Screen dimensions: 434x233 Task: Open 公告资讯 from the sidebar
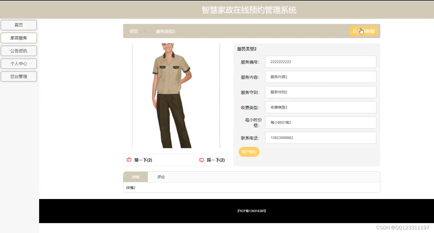(19, 51)
